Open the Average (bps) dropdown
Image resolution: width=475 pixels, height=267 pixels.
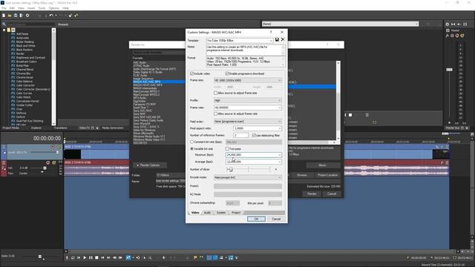click(x=254, y=162)
